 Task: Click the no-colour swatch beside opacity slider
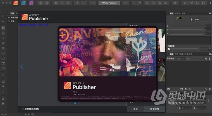[169, 49]
